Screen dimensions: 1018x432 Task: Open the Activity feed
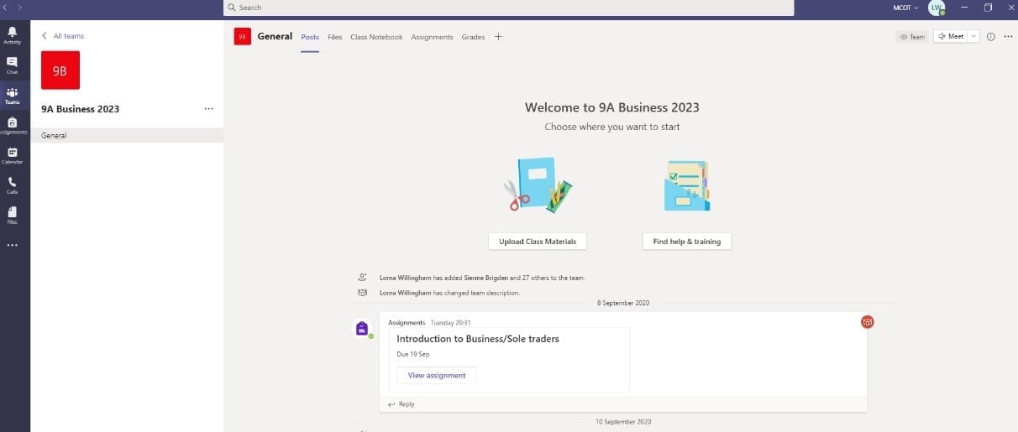(x=12, y=35)
